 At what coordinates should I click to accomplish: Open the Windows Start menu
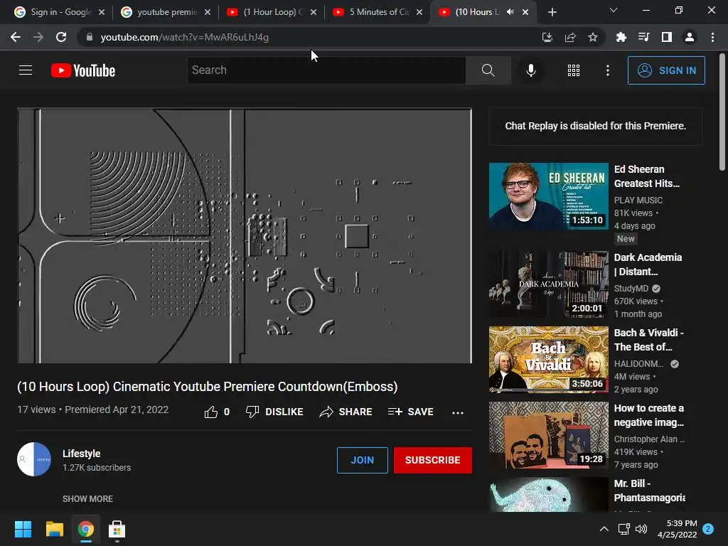(x=23, y=529)
